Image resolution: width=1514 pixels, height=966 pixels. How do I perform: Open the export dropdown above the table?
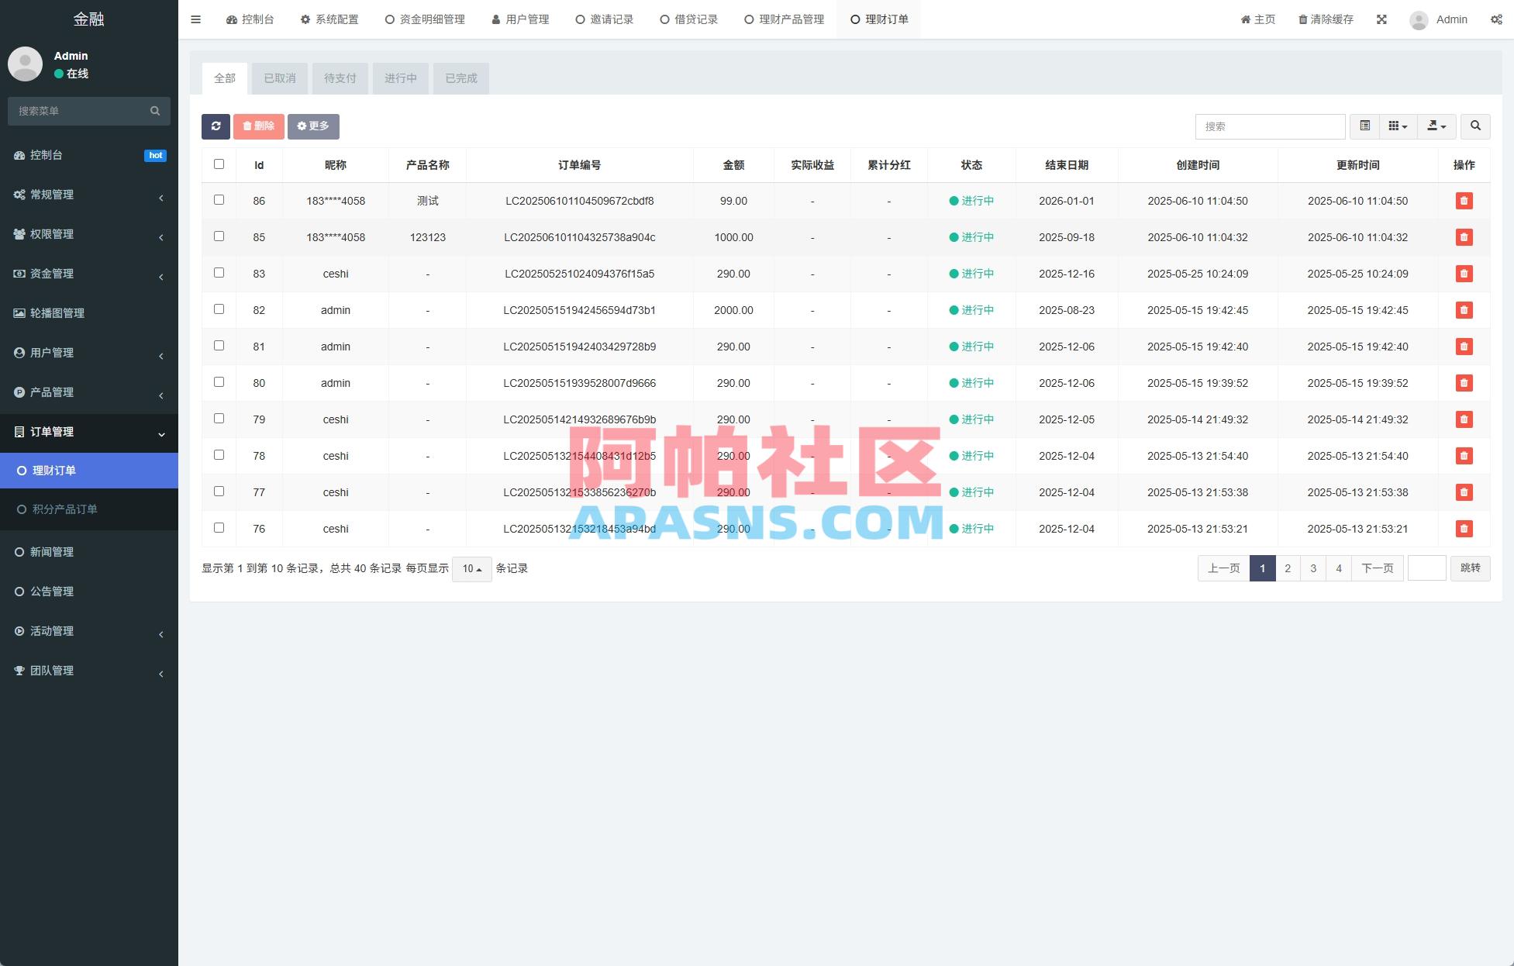(x=1436, y=126)
